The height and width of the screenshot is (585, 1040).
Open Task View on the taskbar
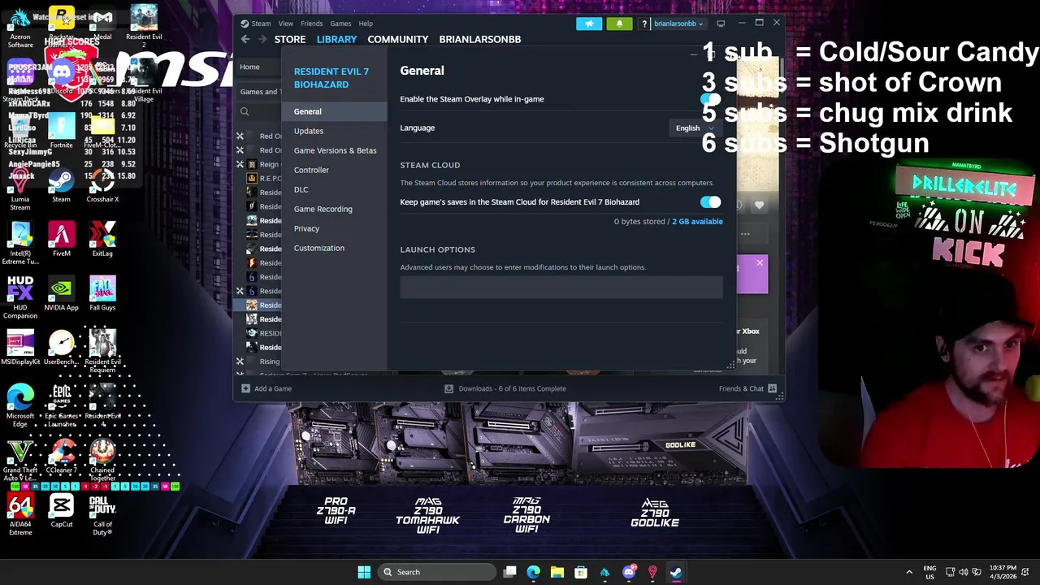509,572
